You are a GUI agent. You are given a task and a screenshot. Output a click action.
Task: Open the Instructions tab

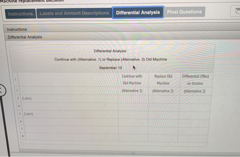[20, 14]
